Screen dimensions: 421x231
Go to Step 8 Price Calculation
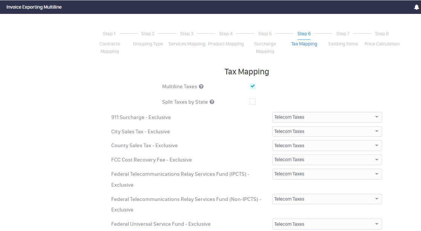pos(382,34)
